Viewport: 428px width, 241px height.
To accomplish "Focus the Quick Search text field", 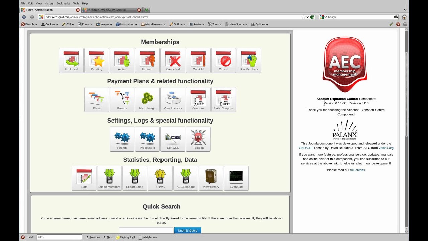I will click(146, 230).
